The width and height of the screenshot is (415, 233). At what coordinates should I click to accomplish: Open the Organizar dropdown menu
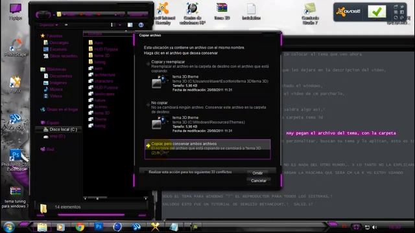(x=49, y=25)
